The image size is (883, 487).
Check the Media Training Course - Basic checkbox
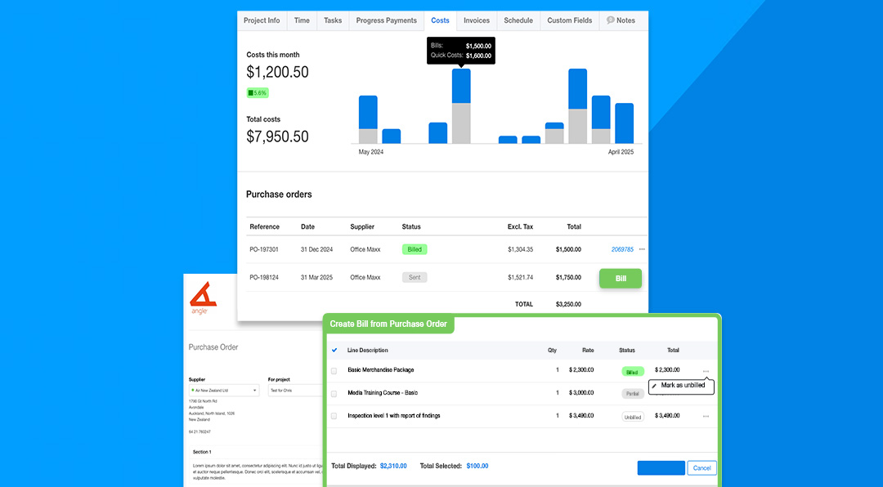tap(334, 394)
